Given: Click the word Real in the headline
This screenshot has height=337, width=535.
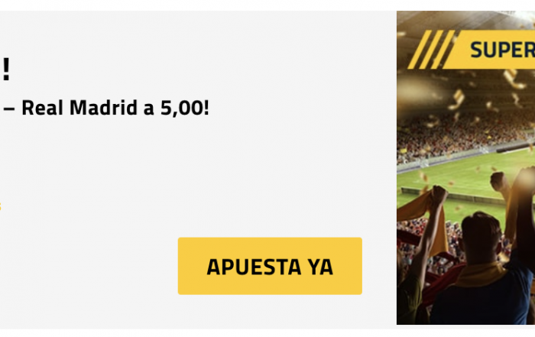Looking at the screenshot, I should tap(42, 108).
